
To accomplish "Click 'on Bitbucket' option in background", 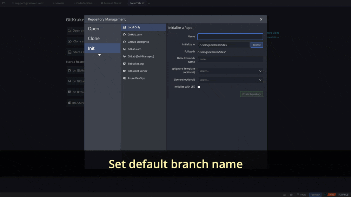I will pyautogui.click(x=76, y=92).
